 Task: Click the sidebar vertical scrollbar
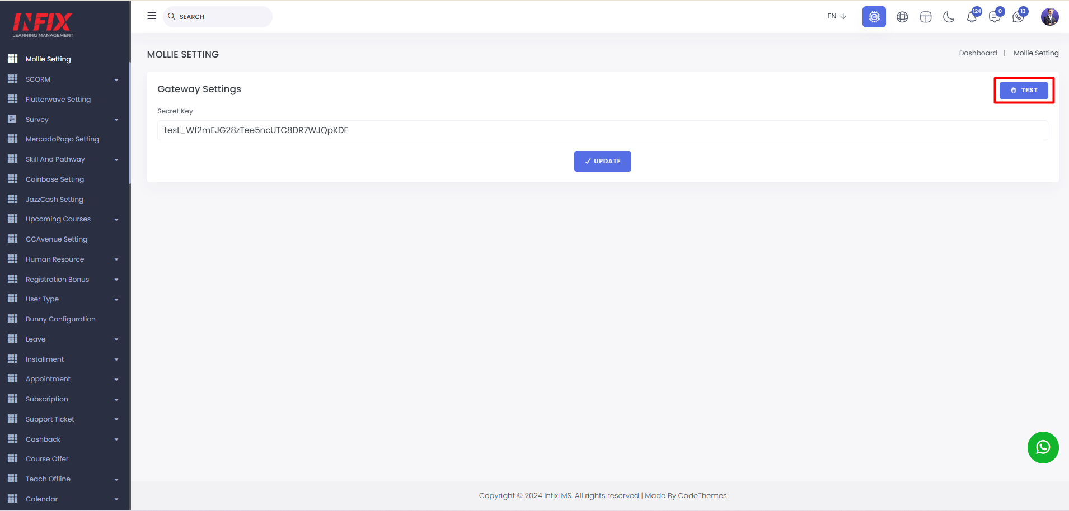[129, 123]
